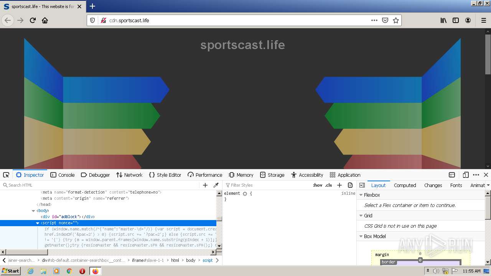Bookmark this page with star
This screenshot has width=491, height=276.
tap(396, 20)
